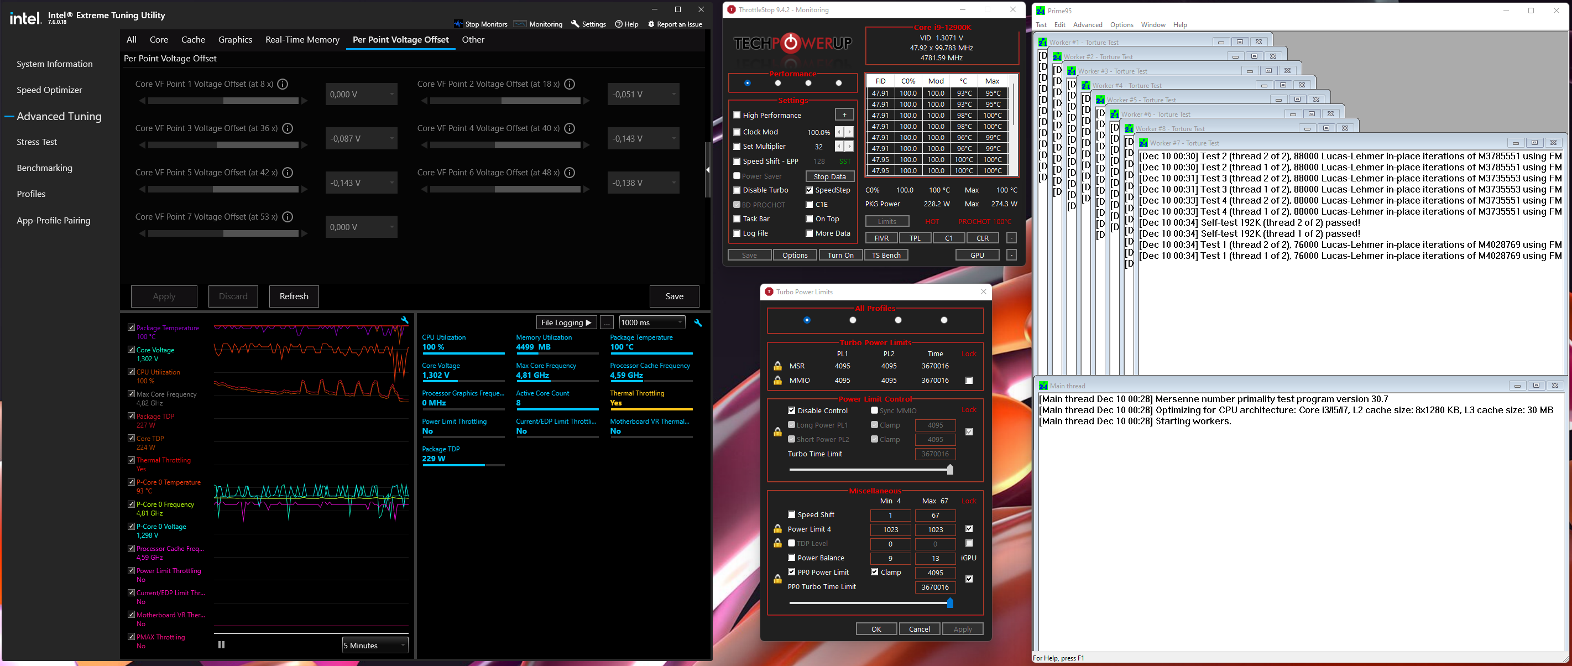Click the Stop Monitors waveform icon
The width and height of the screenshot is (1572, 666).
point(458,24)
